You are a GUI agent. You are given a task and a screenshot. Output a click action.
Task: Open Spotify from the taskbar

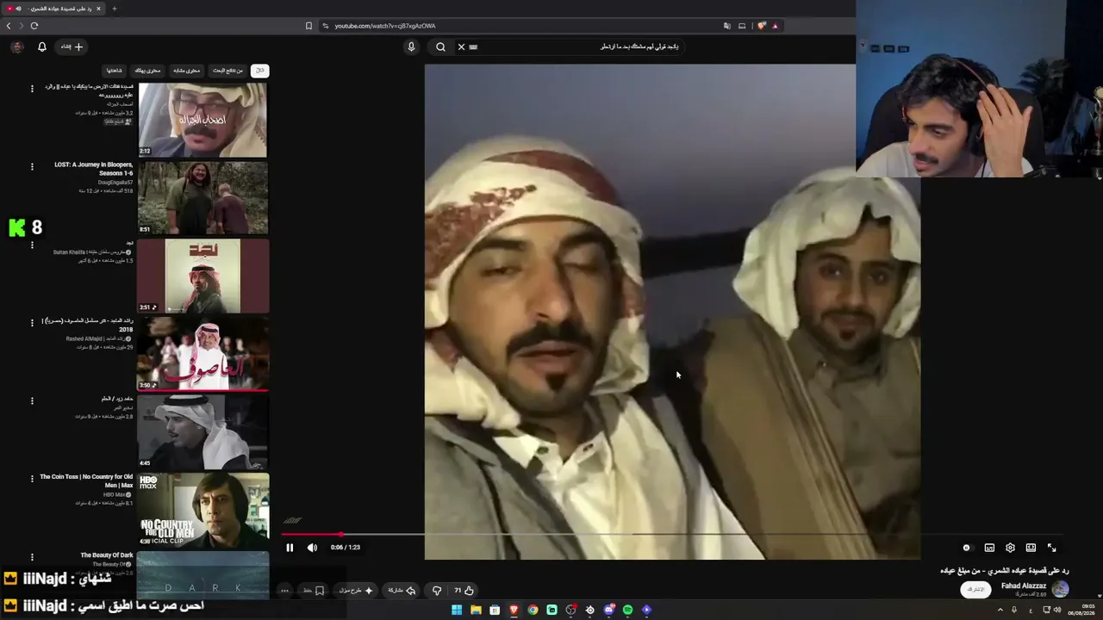627,610
